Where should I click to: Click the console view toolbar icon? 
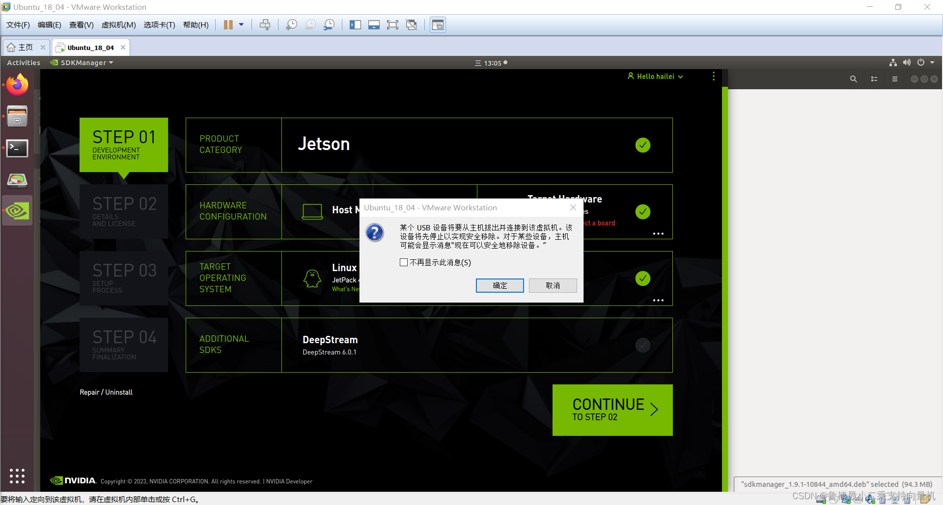pyautogui.click(x=438, y=25)
